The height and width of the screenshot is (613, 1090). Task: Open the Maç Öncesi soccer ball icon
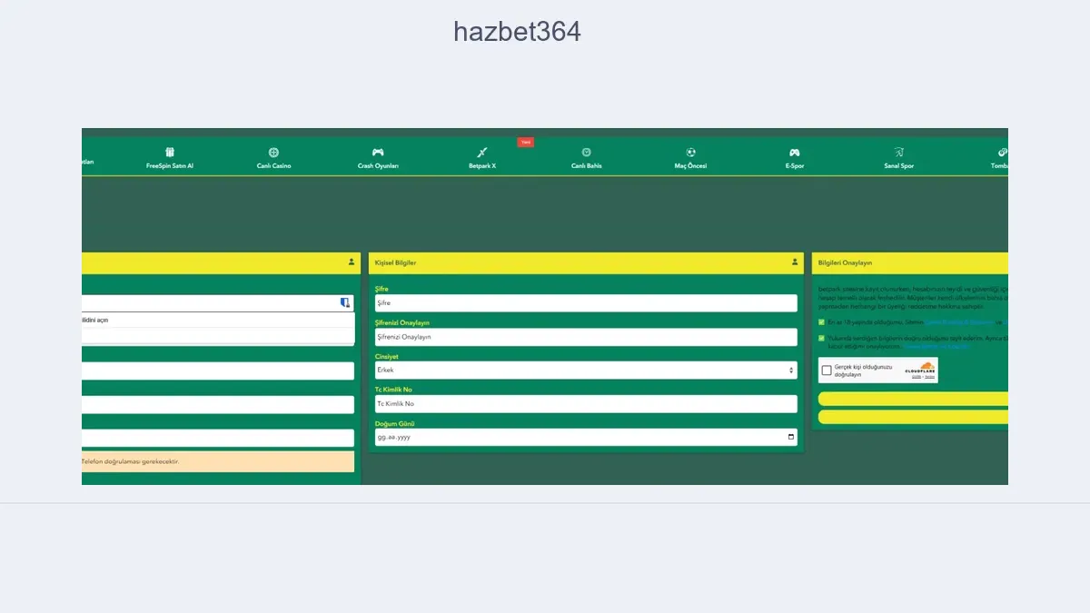pos(690,153)
